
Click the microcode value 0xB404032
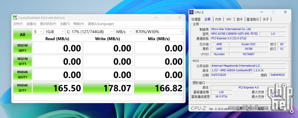278,75
